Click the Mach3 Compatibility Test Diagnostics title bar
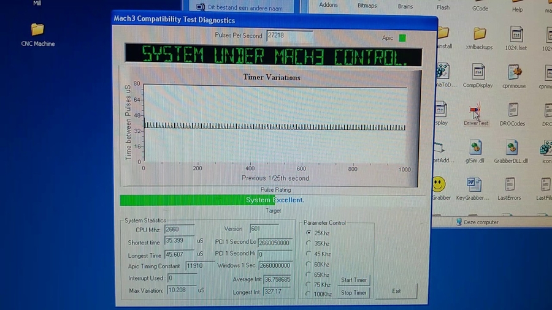 coord(275,20)
